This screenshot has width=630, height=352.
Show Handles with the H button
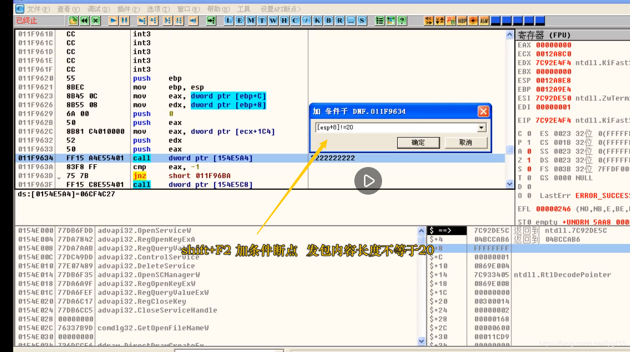coord(284,20)
